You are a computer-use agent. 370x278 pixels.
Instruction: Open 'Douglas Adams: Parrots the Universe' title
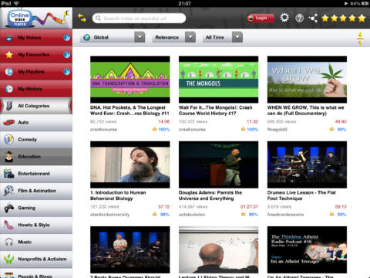click(x=210, y=195)
